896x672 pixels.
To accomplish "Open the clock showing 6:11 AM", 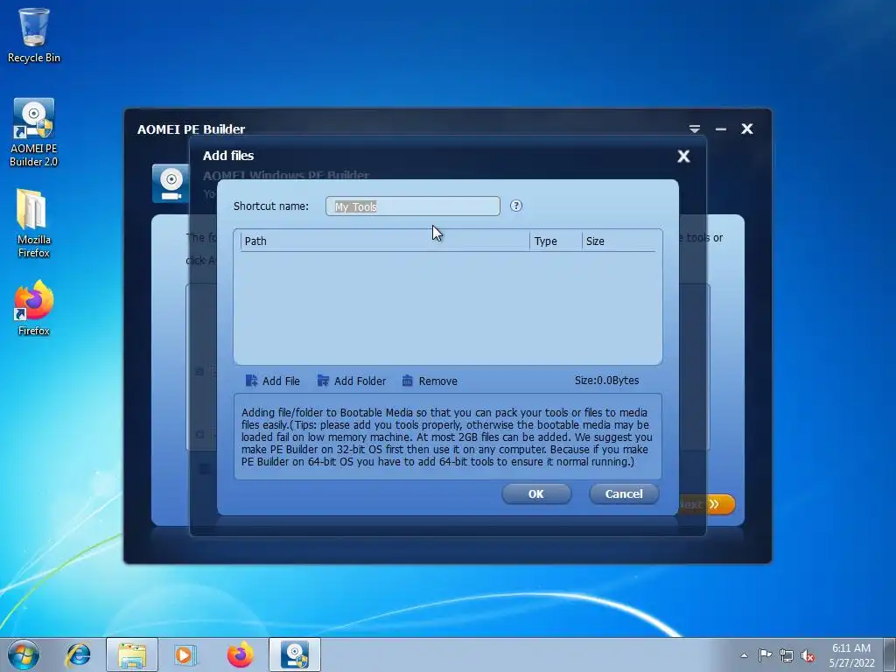I will [851, 655].
